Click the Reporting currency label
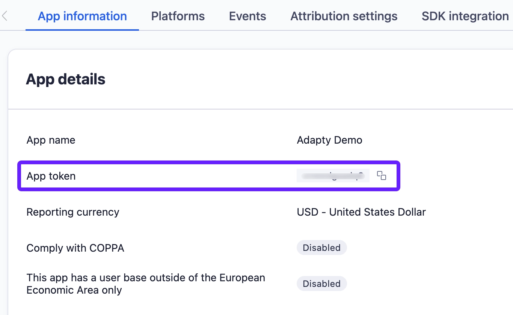Image resolution: width=513 pixels, height=315 pixels. point(72,212)
